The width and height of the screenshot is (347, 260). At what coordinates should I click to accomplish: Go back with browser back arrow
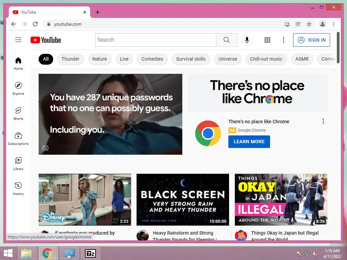tap(14, 24)
